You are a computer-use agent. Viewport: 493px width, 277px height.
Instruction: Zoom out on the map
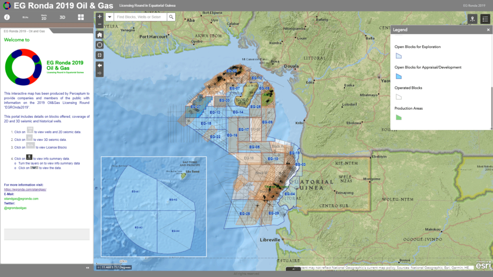100,24
